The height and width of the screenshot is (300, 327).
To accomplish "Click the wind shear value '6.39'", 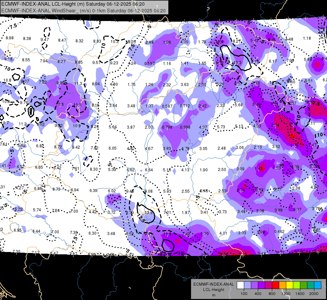I will click(94, 190).
